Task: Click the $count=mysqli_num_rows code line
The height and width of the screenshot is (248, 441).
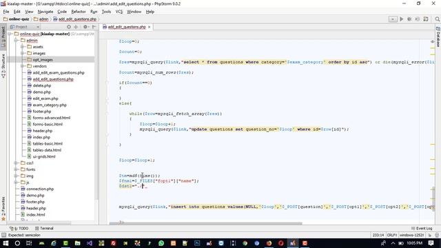Action: (156, 72)
